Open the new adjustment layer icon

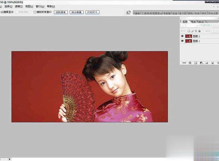pos(201,63)
